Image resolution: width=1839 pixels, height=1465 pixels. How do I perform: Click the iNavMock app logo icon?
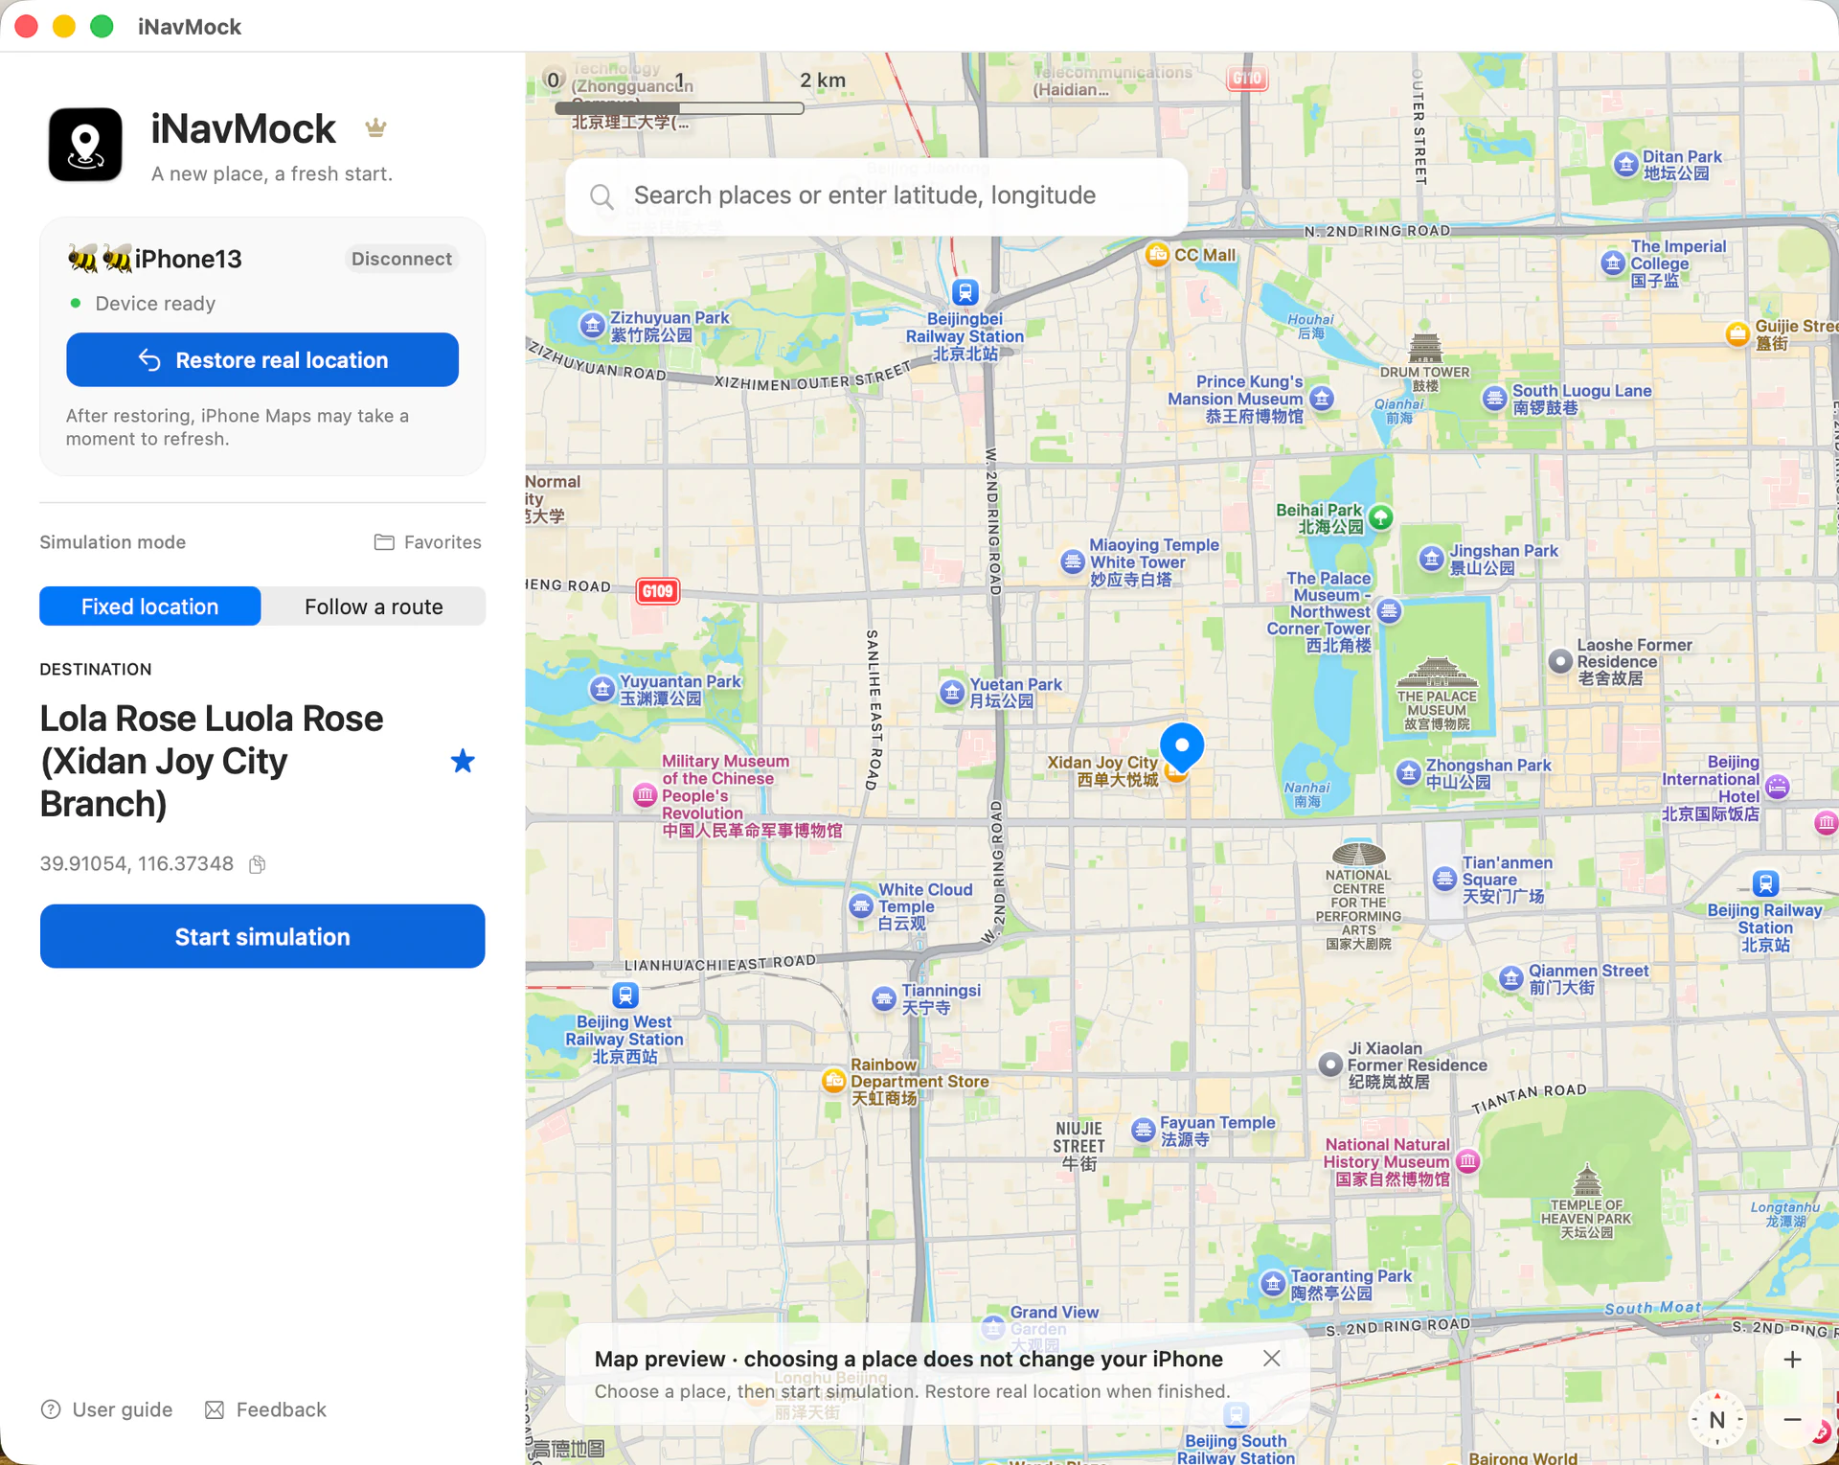coord(85,145)
